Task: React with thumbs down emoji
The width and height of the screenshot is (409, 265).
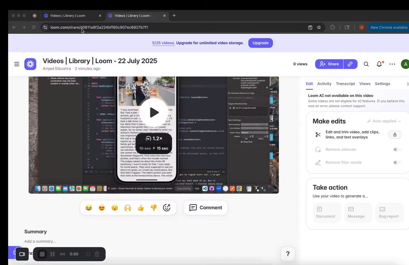Action: pos(154,208)
